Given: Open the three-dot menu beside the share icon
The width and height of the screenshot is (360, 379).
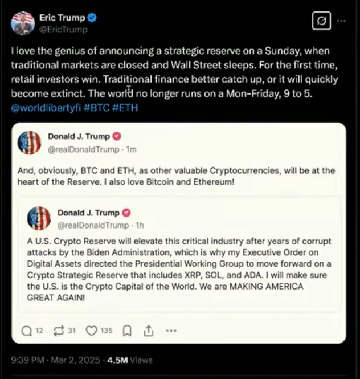Looking at the screenshot, I should 171,331.
